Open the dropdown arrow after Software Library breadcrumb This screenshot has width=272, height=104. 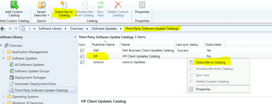click(66, 29)
